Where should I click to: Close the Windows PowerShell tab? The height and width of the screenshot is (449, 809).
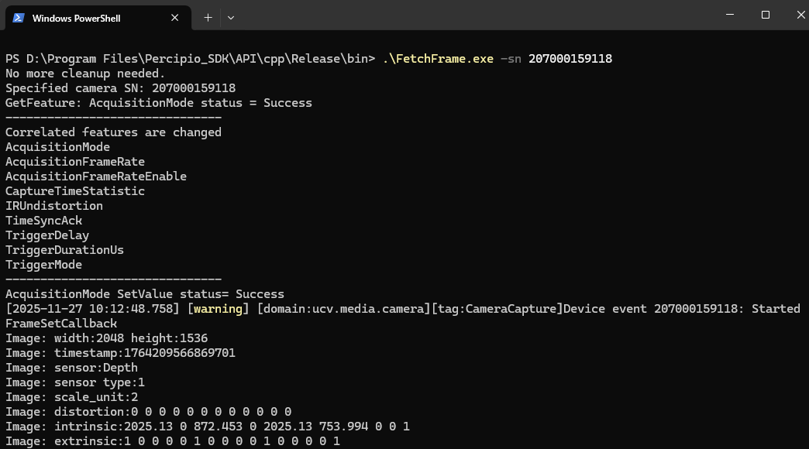175,17
